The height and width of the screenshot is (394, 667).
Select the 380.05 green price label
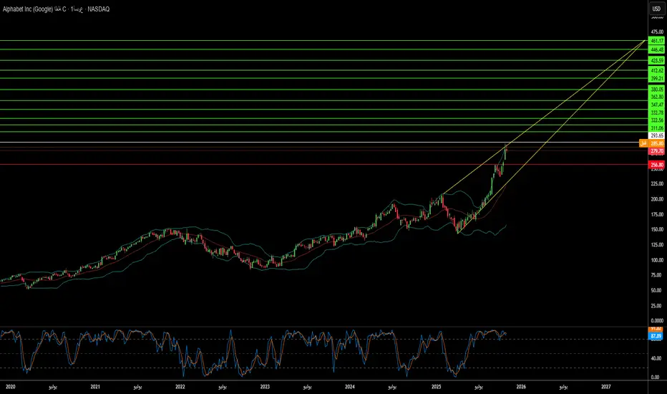pyautogui.click(x=656, y=90)
